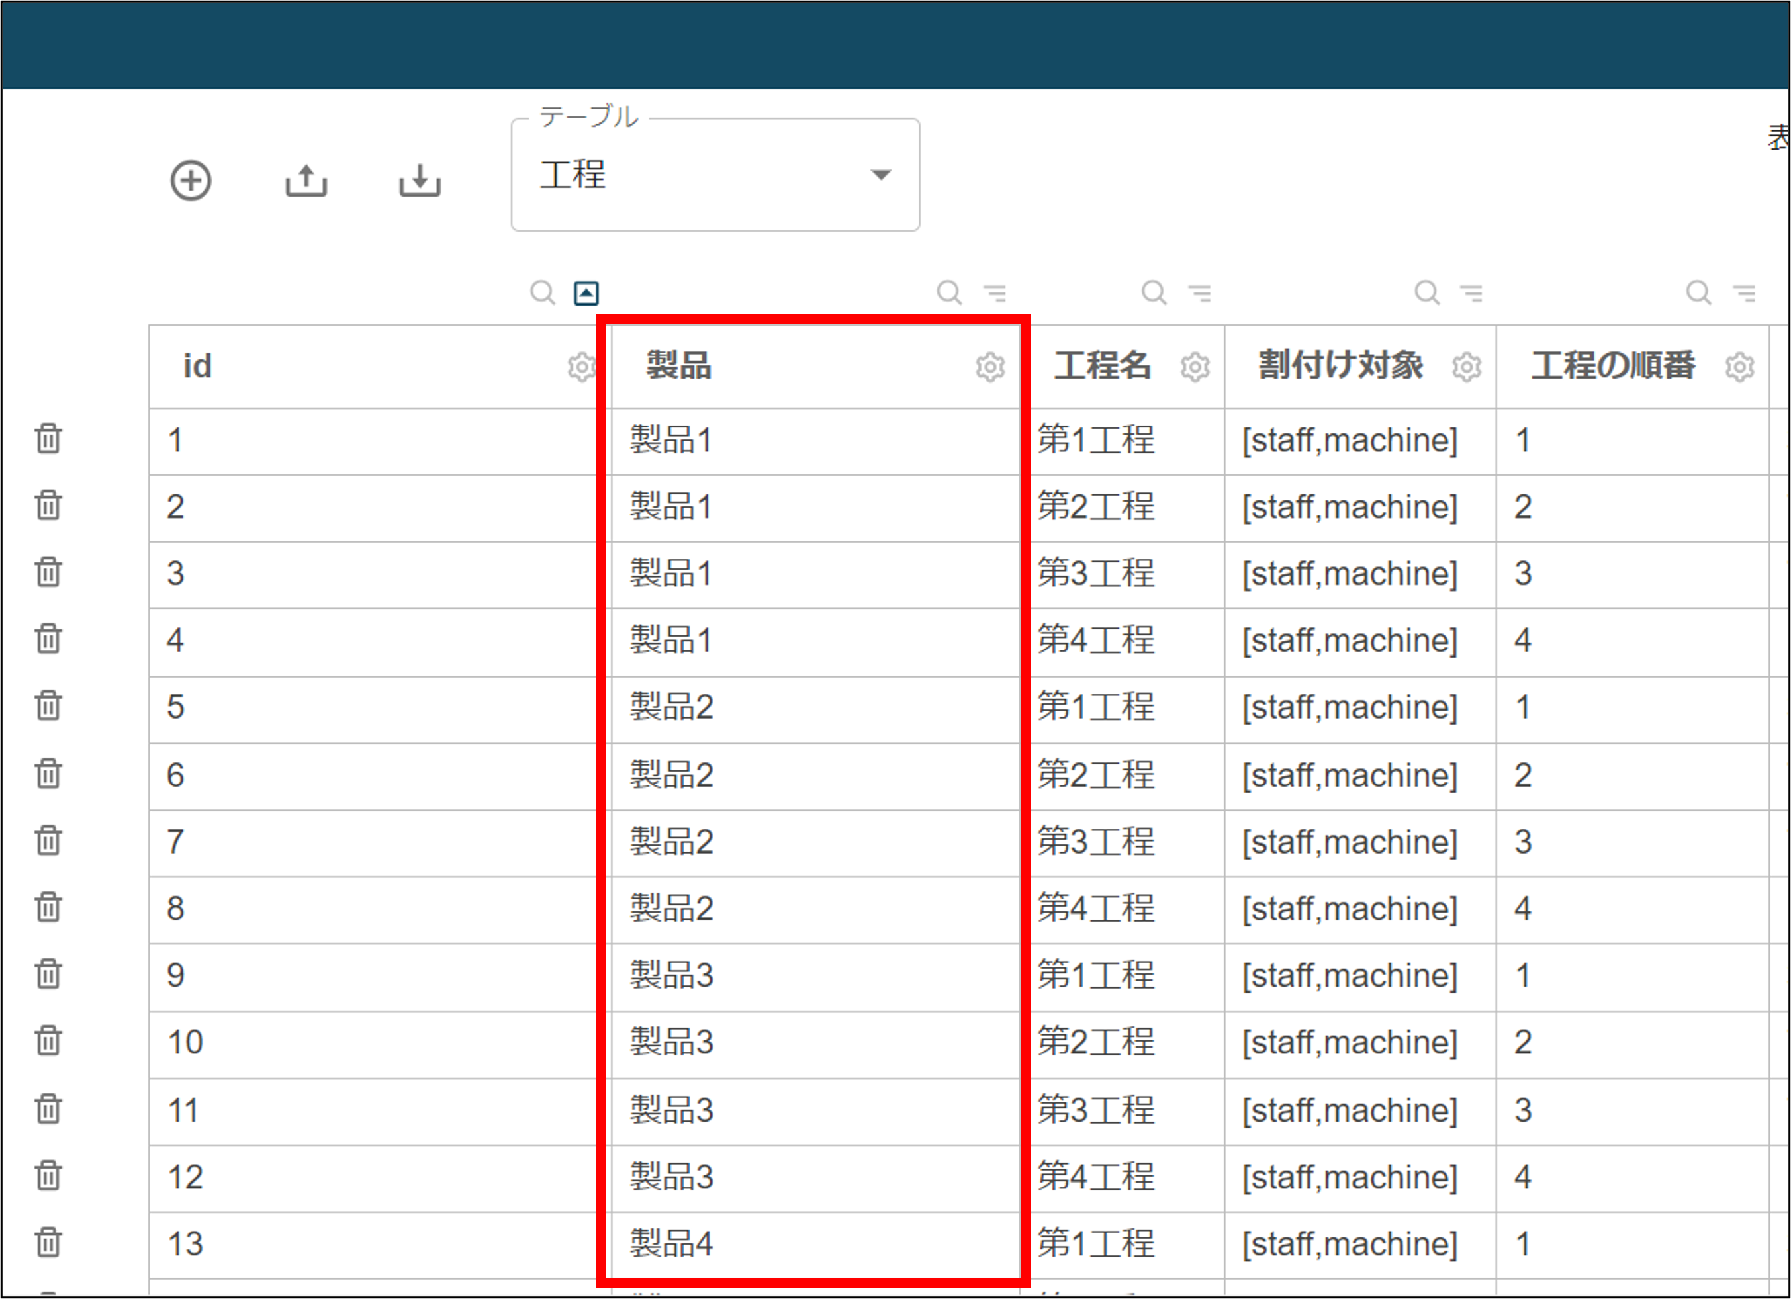Click sort icon above 割付け対象 column
Viewport: 1791px width, 1299px height.
pyautogui.click(x=1471, y=293)
